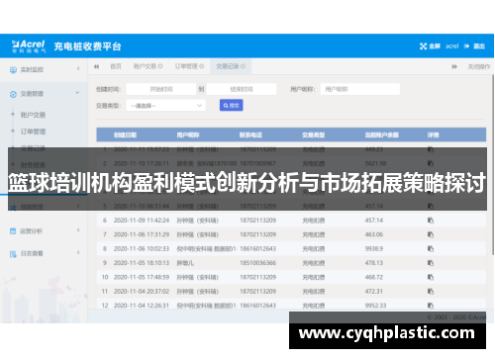Click the 交易管理 sidebar icon
The height and width of the screenshot is (358, 495).
[13, 94]
